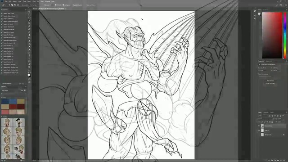Toggle Anti-alias checkbox
The height and width of the screenshot is (162, 288).
(56, 5)
